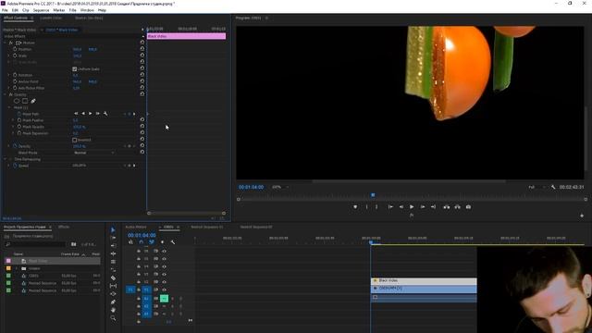Switch to the Source (no clips) tab
Viewport: 592px width, 333px height.
point(89,18)
